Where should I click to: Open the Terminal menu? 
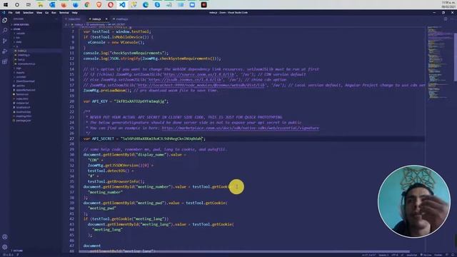point(64,13)
